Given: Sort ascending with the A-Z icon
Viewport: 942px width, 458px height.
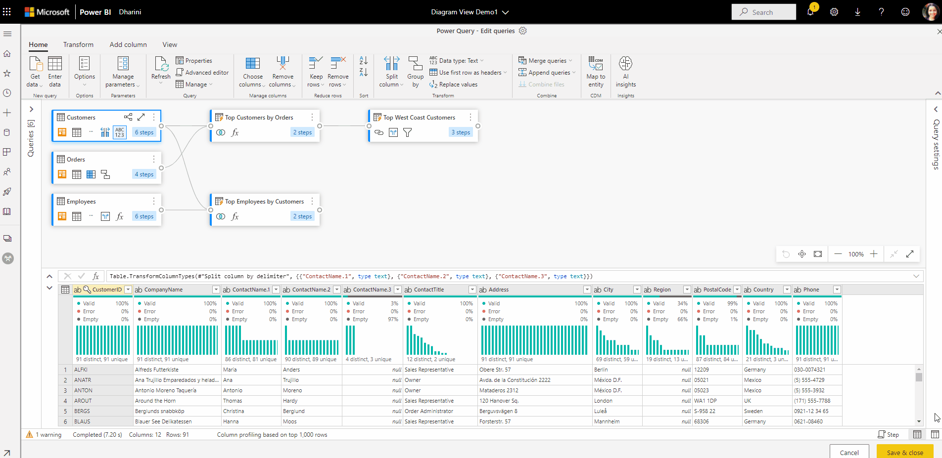Looking at the screenshot, I should (364, 60).
